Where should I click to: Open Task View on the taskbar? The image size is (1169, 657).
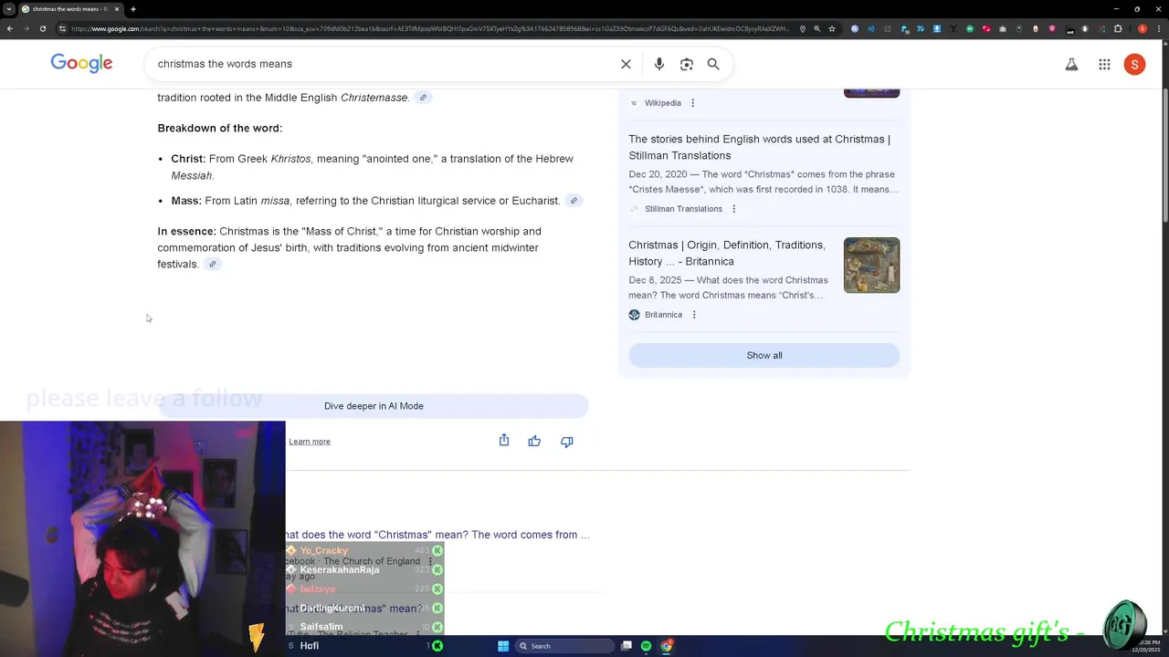[x=627, y=646]
